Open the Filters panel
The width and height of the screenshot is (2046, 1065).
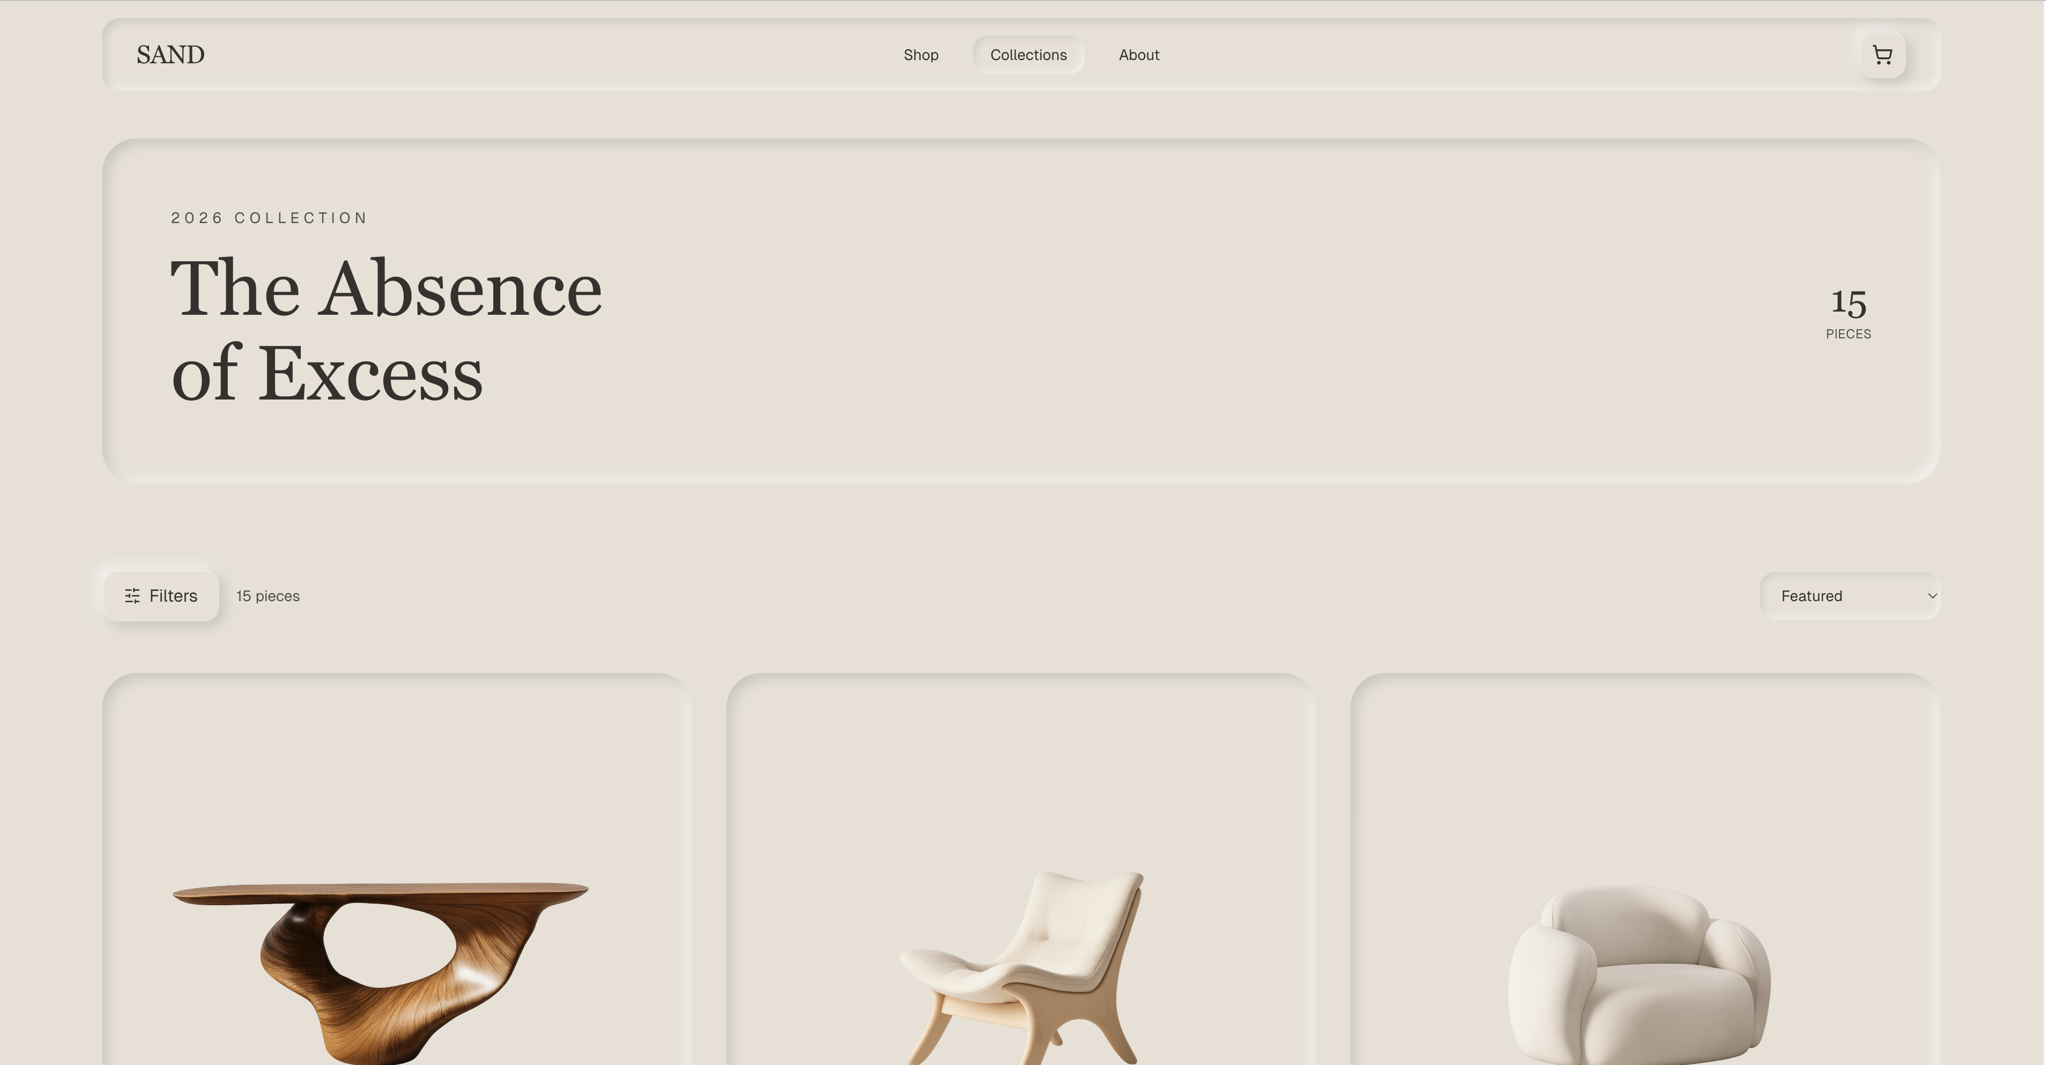tap(161, 596)
